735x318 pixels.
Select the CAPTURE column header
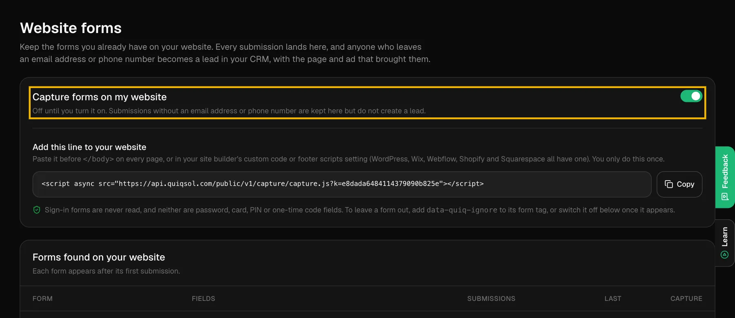686,298
